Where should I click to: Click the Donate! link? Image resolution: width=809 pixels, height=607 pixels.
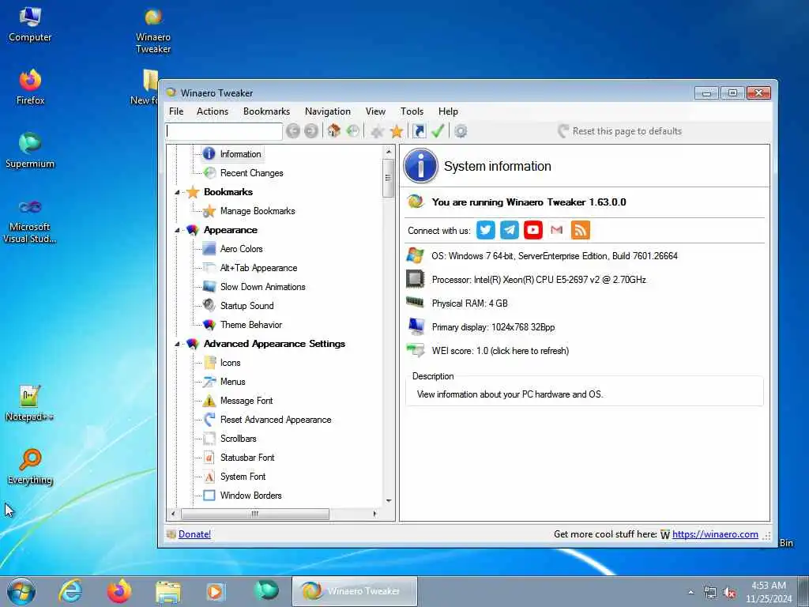pos(194,534)
